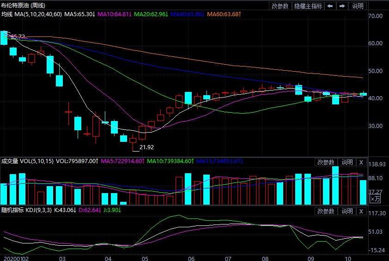
Task: Toggle 隐藏主指标 to hide main indicator
Action: coord(308,6)
